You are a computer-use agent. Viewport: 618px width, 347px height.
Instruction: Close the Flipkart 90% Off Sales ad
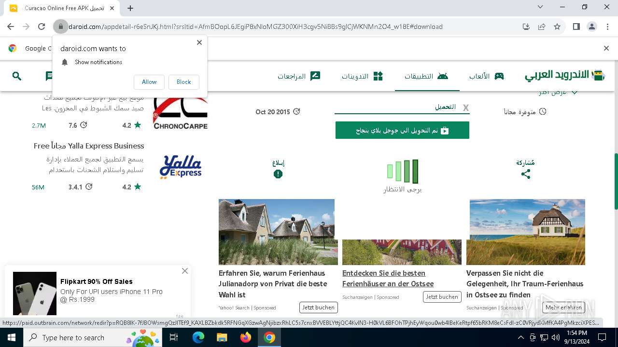(185, 271)
